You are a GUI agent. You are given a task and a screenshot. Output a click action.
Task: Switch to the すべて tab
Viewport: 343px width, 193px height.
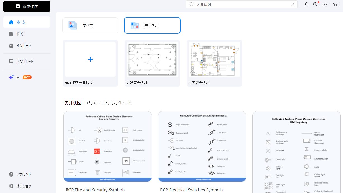click(90, 25)
